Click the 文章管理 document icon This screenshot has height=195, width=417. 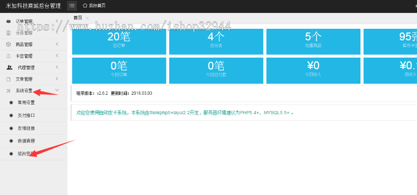8,79
